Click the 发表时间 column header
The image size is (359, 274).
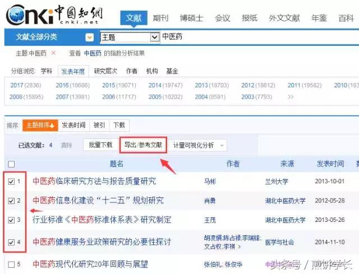(x=330, y=164)
